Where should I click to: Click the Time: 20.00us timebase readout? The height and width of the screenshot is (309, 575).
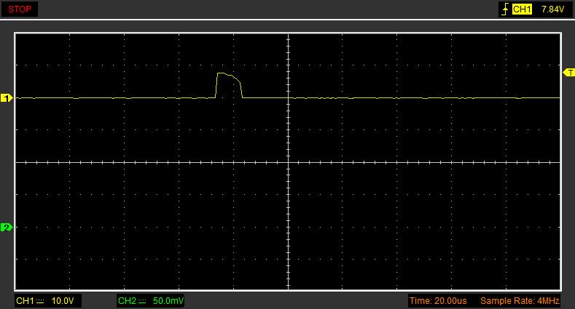[x=438, y=301]
